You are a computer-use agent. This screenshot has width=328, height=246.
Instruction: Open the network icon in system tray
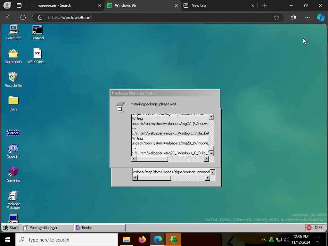[279, 240]
